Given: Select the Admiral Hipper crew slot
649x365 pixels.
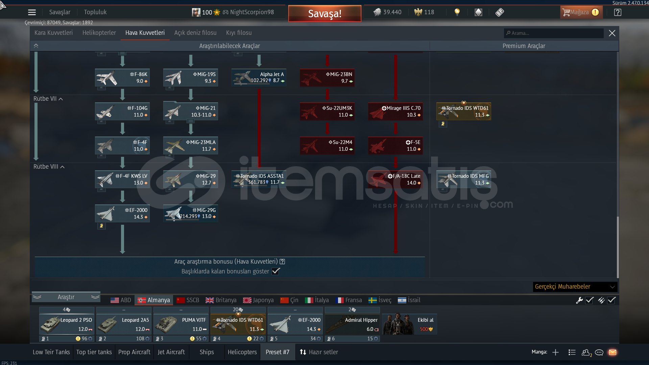Looking at the screenshot, I should [352, 324].
